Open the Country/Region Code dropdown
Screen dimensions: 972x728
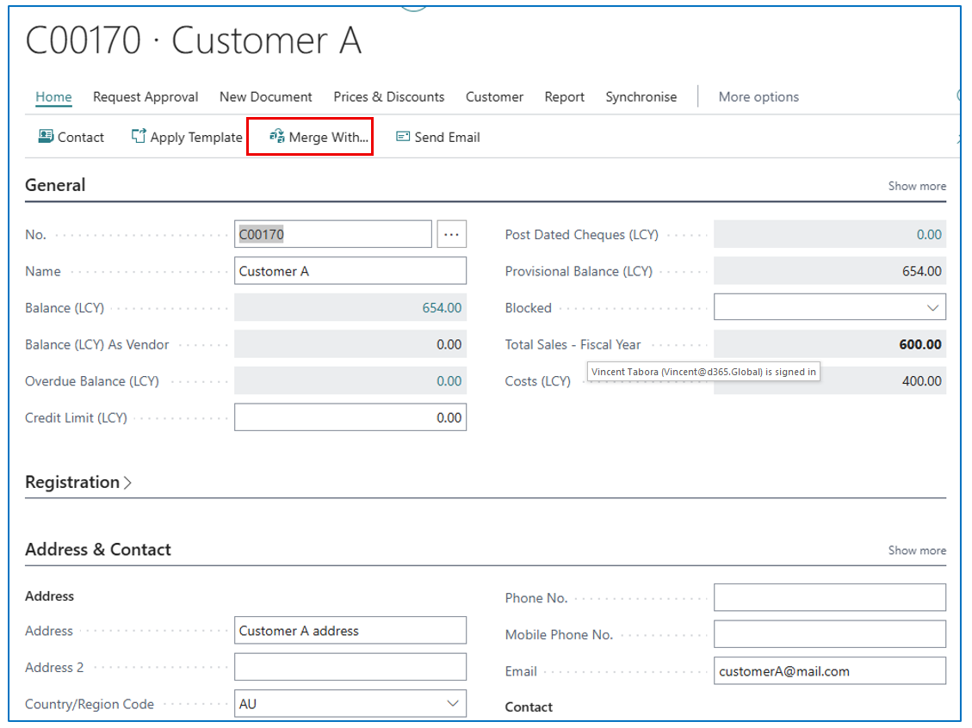tap(453, 704)
